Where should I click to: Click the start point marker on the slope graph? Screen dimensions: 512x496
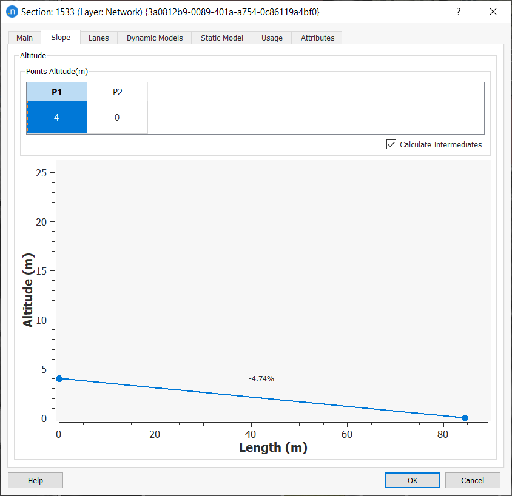59,379
